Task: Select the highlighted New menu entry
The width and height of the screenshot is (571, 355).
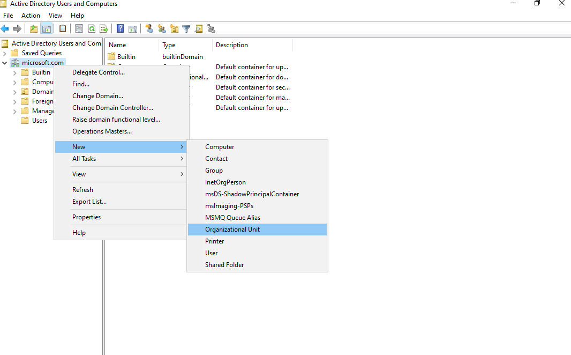Action: click(x=121, y=147)
